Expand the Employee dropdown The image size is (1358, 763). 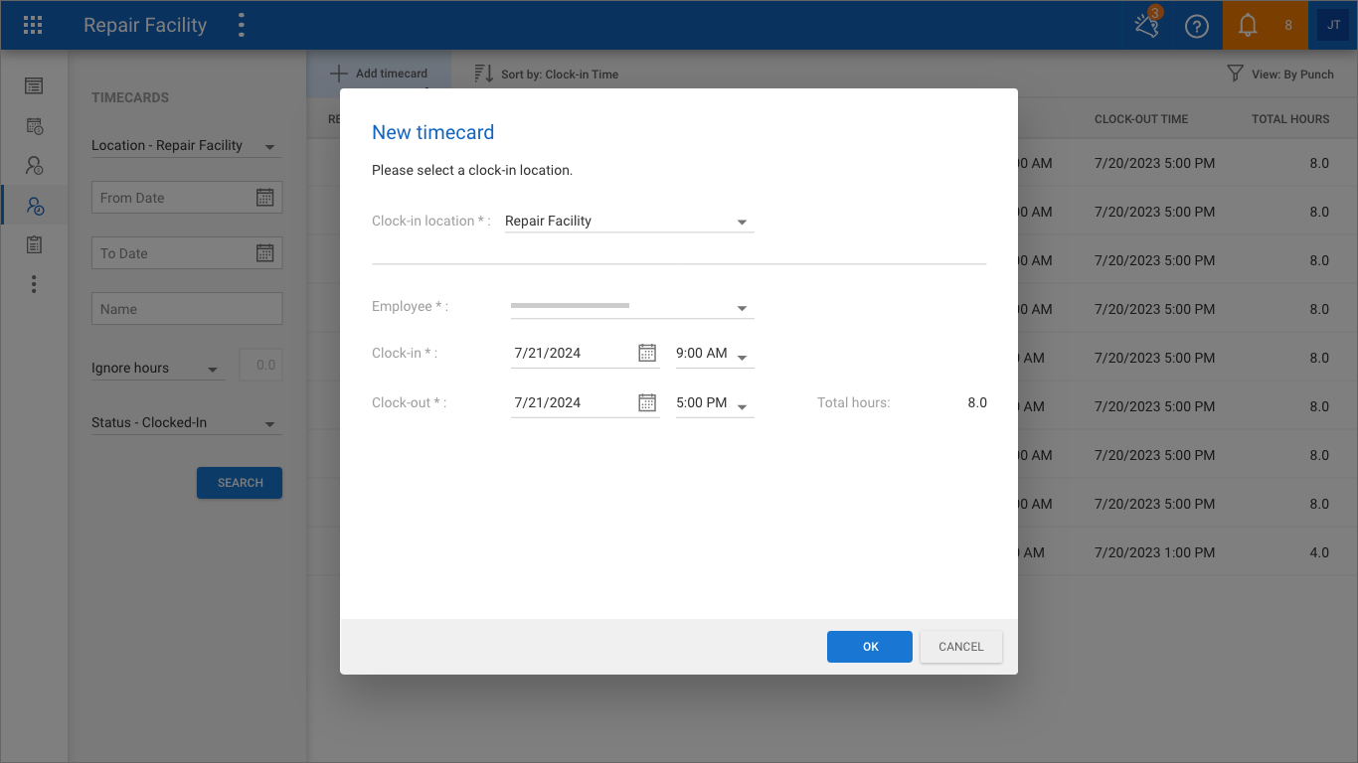point(742,309)
